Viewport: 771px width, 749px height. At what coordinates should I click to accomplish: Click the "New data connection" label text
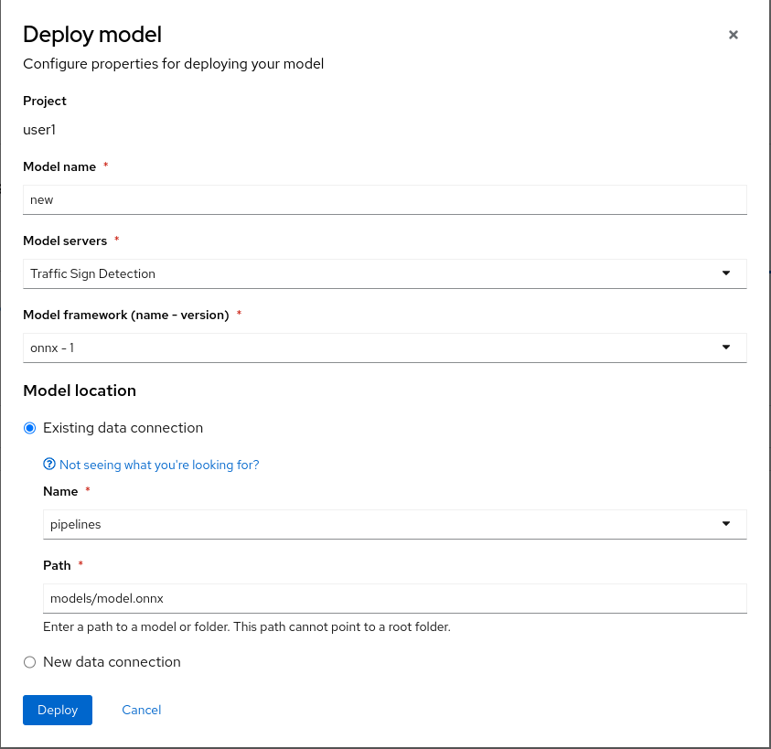[x=112, y=662]
